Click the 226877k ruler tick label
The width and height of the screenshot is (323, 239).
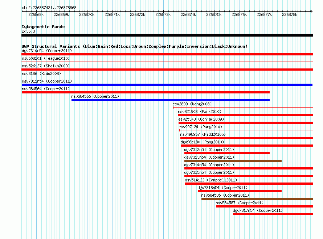coord(264,14)
